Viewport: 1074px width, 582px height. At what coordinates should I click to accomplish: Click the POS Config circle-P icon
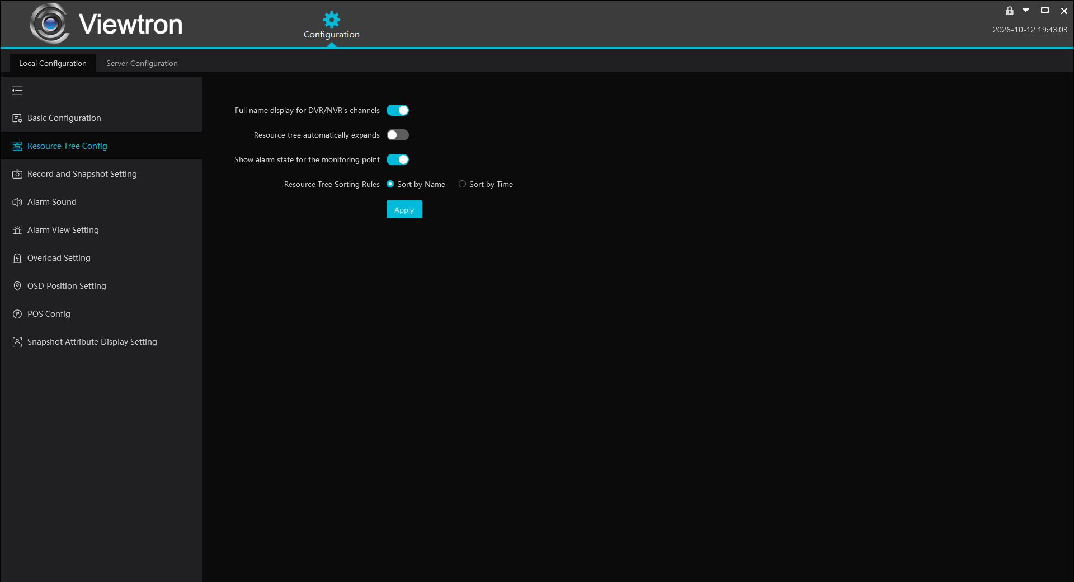pos(17,314)
